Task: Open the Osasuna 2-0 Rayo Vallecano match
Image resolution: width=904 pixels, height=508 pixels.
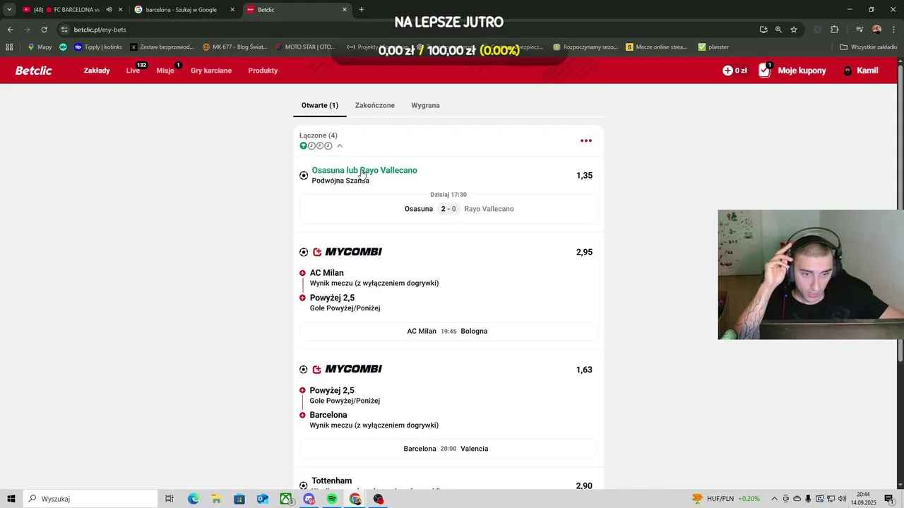Action: 448,209
